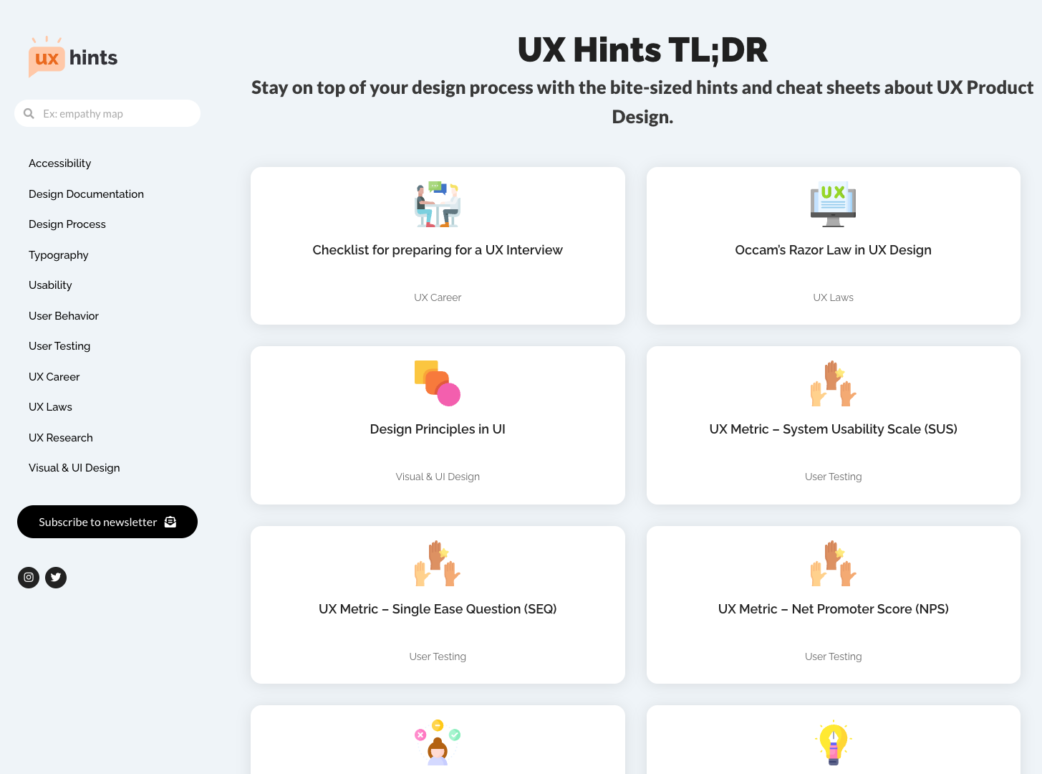Open the UX Research category
This screenshot has width=1042, height=774.
(x=60, y=437)
